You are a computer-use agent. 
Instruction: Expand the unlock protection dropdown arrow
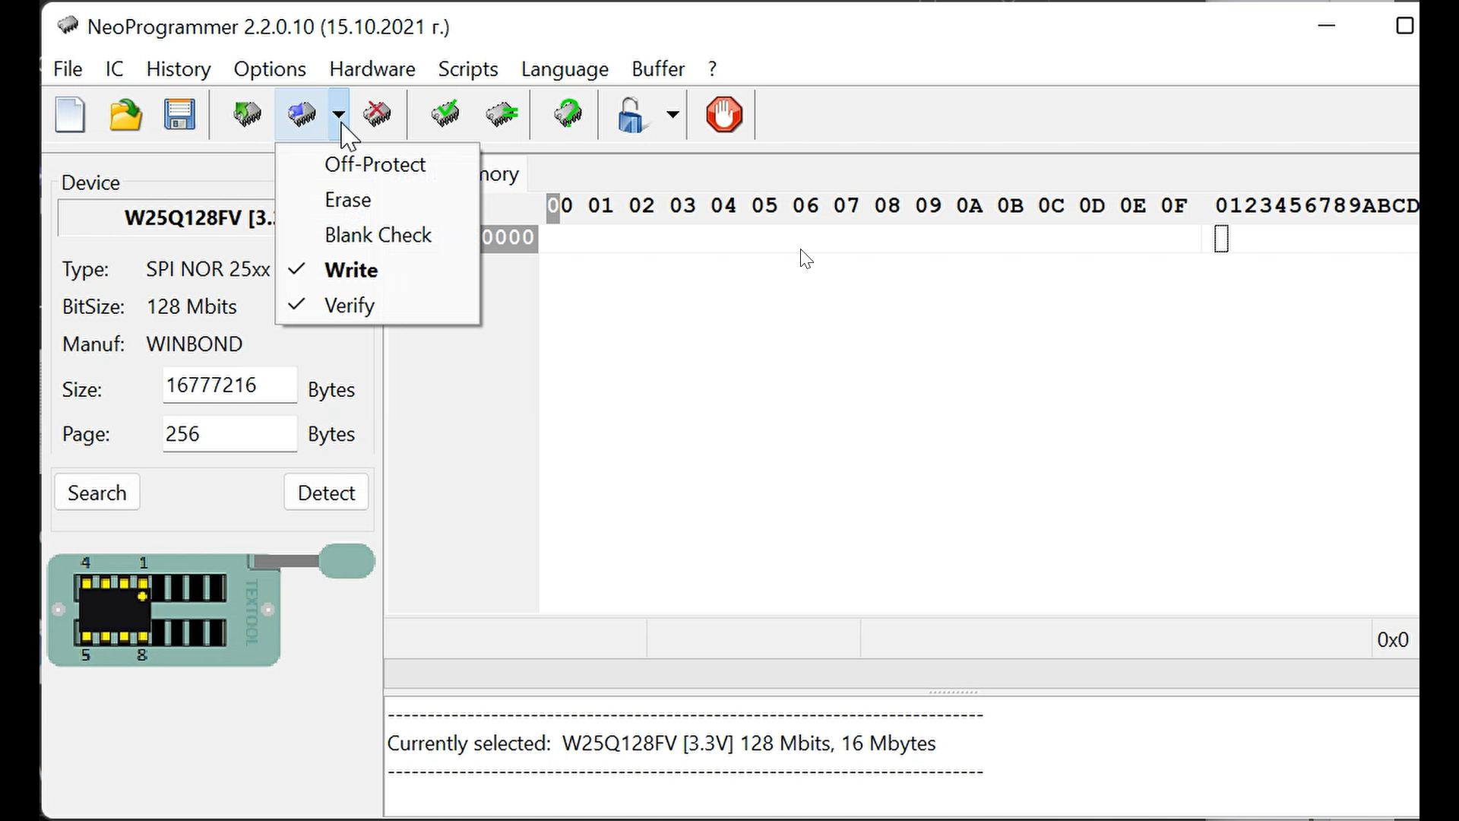pyautogui.click(x=673, y=115)
